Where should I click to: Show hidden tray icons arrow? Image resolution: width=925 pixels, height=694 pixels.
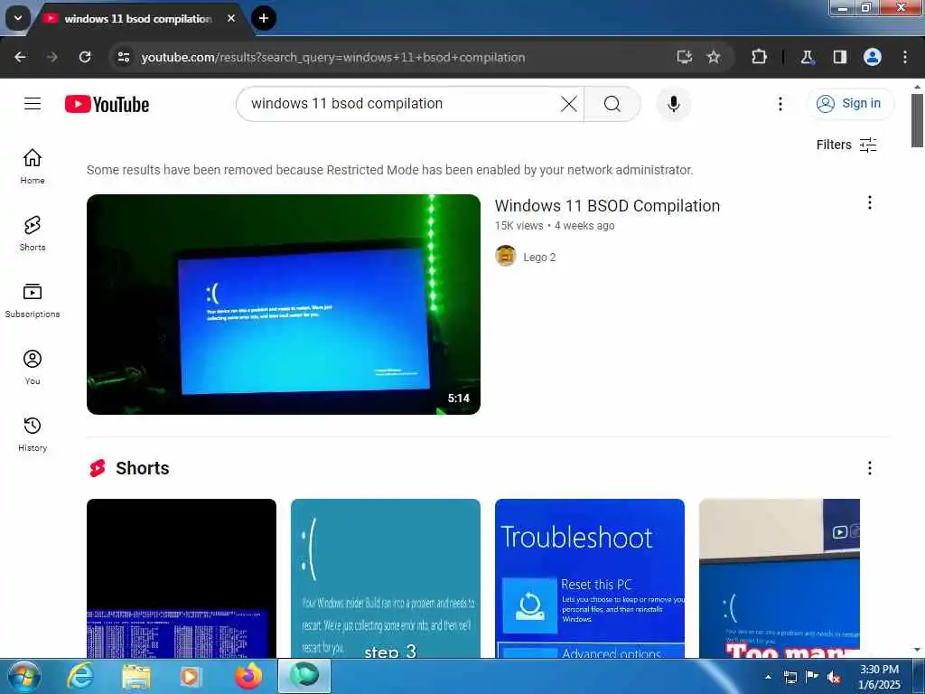coord(768,677)
